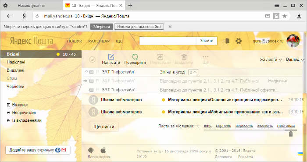The width and height of the screenshot is (307, 162).
Task: Open the Вигляд view dropdown
Action: coord(295,60)
